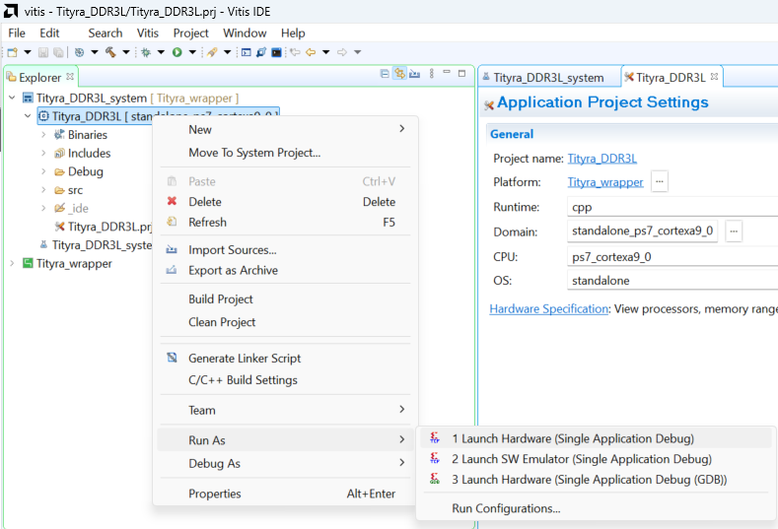Click the browse button beside Domain field

734,231
